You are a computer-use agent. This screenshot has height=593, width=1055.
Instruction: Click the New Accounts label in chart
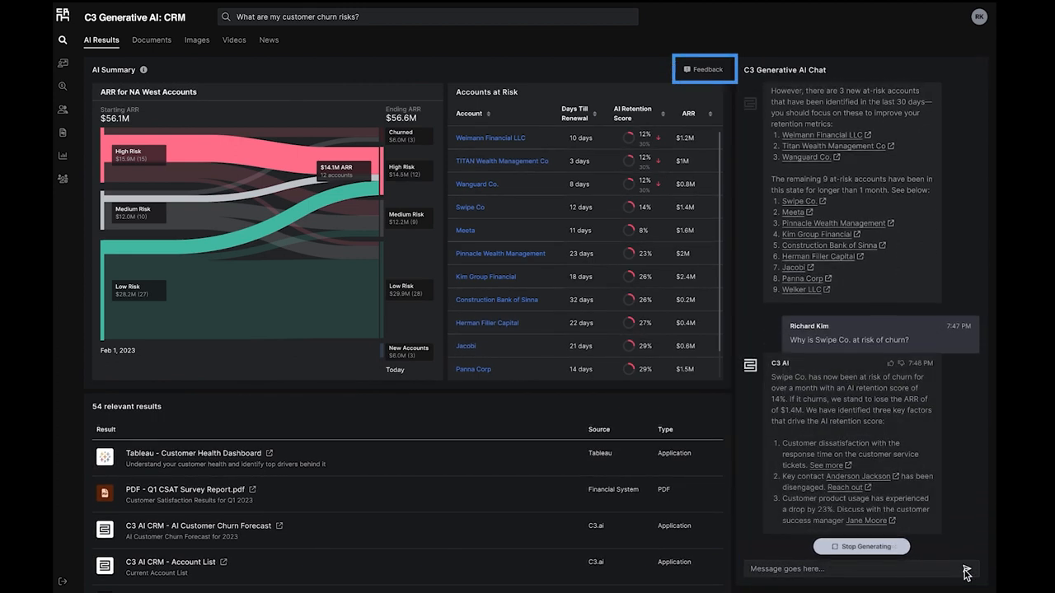[x=410, y=352]
